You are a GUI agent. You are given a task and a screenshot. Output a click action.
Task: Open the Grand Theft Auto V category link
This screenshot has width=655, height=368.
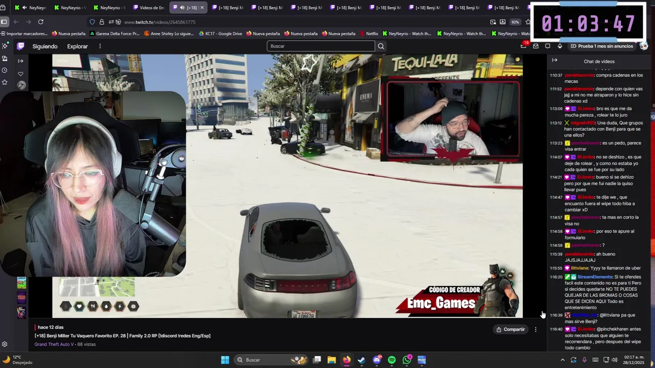pyautogui.click(x=54, y=344)
